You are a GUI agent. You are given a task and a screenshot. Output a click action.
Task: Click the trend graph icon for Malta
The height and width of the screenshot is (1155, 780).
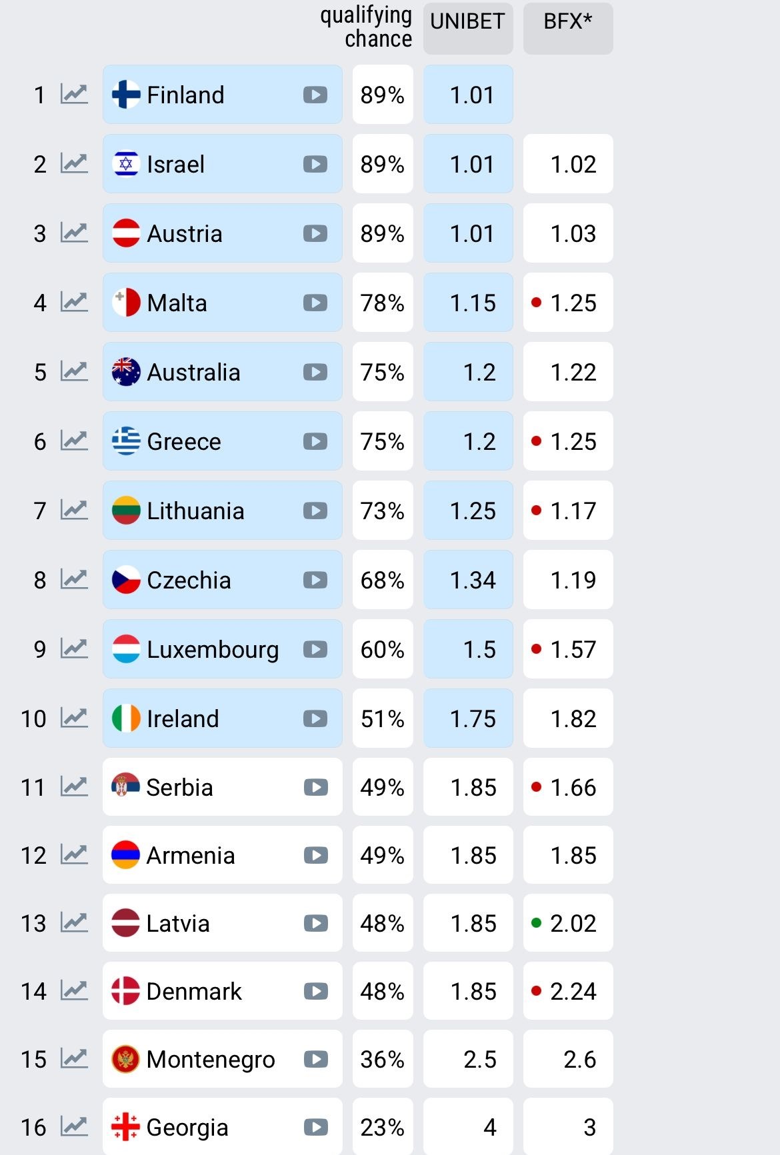[x=74, y=302]
